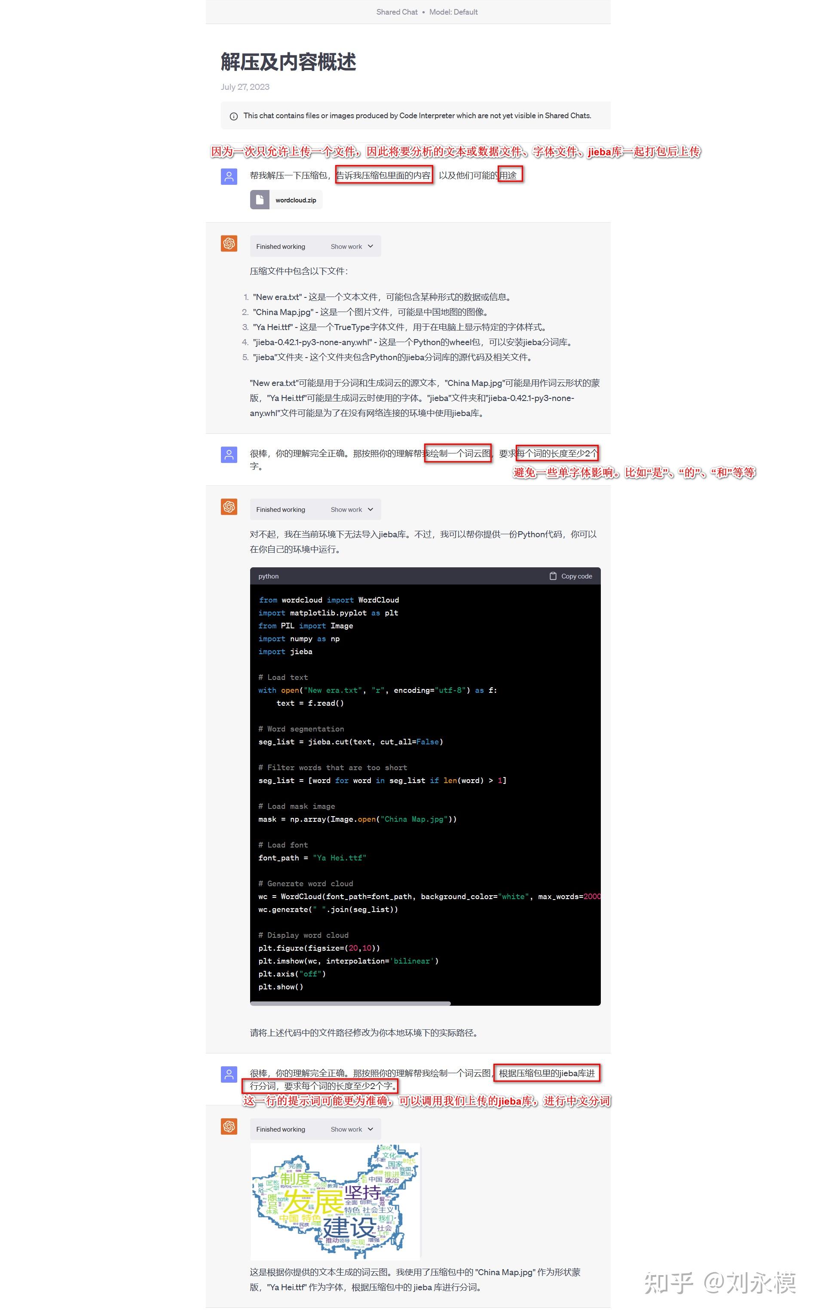Click the first user avatar icon
817x1316 pixels.
pyautogui.click(x=229, y=177)
